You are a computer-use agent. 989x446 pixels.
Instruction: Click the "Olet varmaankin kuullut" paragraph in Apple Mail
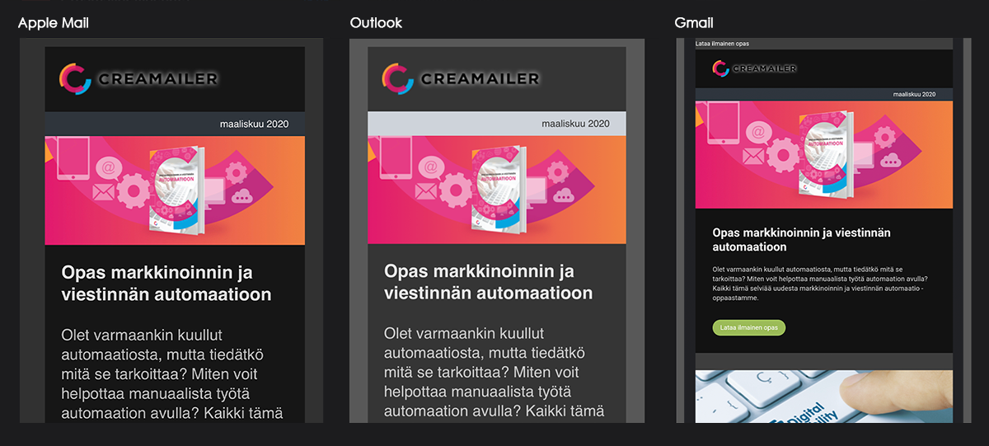coord(172,373)
